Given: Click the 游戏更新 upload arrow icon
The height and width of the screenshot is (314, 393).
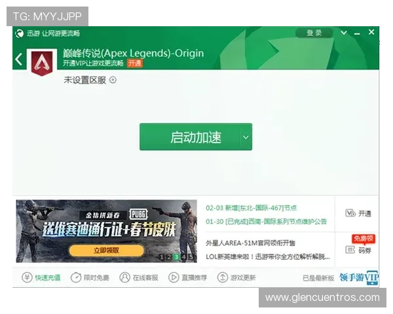Looking at the screenshot, I should pyautogui.click(x=222, y=277).
